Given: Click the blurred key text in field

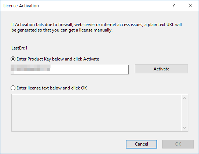Looking at the screenshot, I should 30,68.
